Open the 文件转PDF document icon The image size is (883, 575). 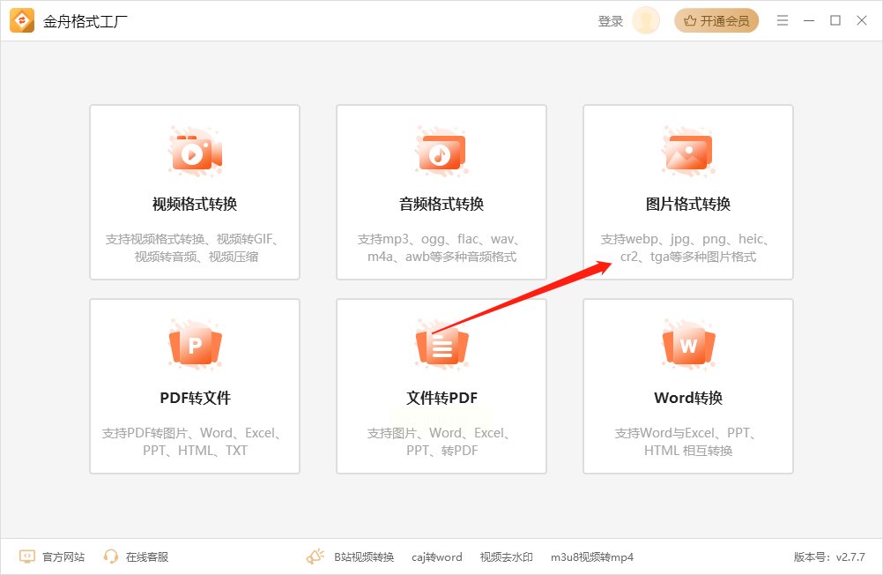tap(442, 346)
